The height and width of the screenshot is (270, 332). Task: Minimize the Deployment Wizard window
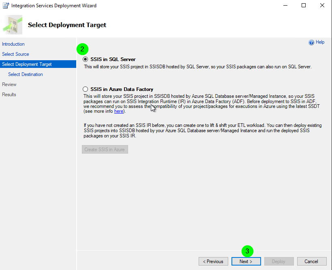pos(285,6)
